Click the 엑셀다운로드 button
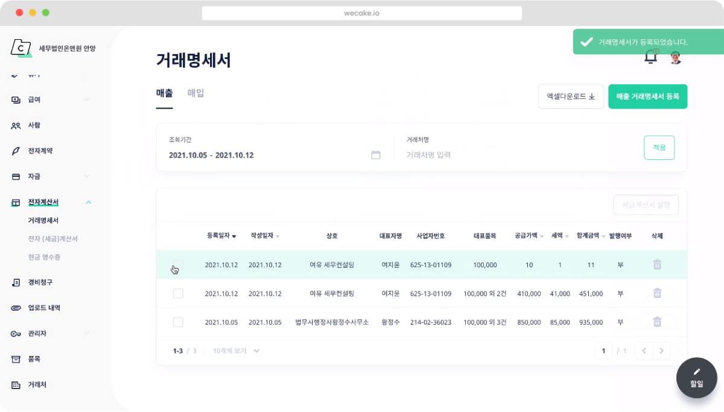Viewport: 724px width, 412px height. (x=570, y=97)
